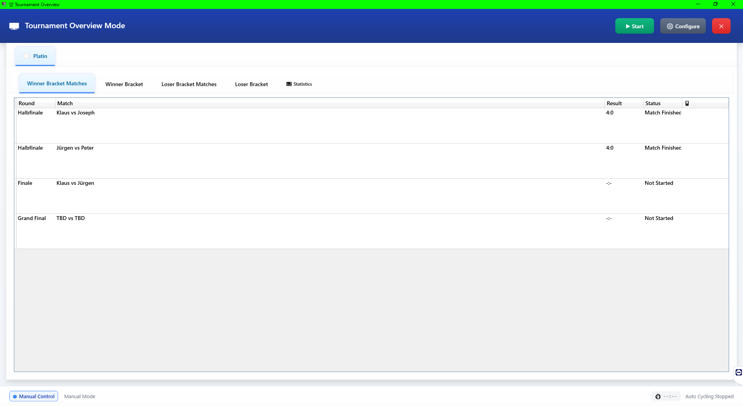Click Match Finished status of Klaus vs Joseph
The width and height of the screenshot is (743, 406).
[x=663, y=113]
